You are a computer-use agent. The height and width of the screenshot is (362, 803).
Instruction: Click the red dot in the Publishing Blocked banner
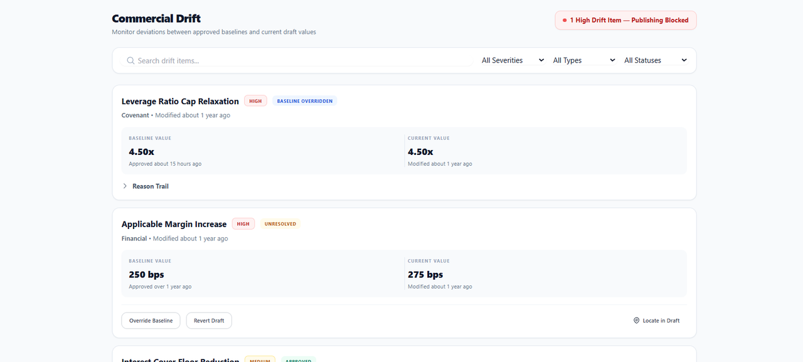coord(565,21)
